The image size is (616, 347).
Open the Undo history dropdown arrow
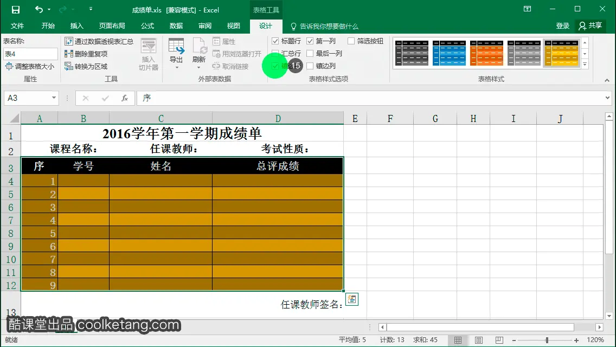point(49,9)
